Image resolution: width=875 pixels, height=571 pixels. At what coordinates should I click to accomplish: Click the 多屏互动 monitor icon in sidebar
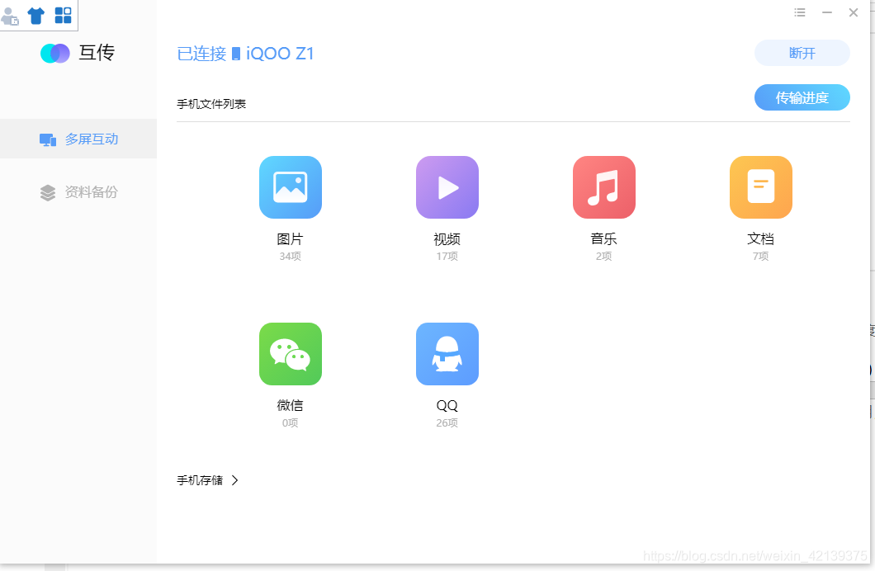point(48,139)
